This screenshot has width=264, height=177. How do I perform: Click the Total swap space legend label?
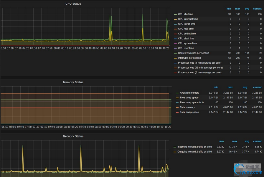click(x=189, y=112)
